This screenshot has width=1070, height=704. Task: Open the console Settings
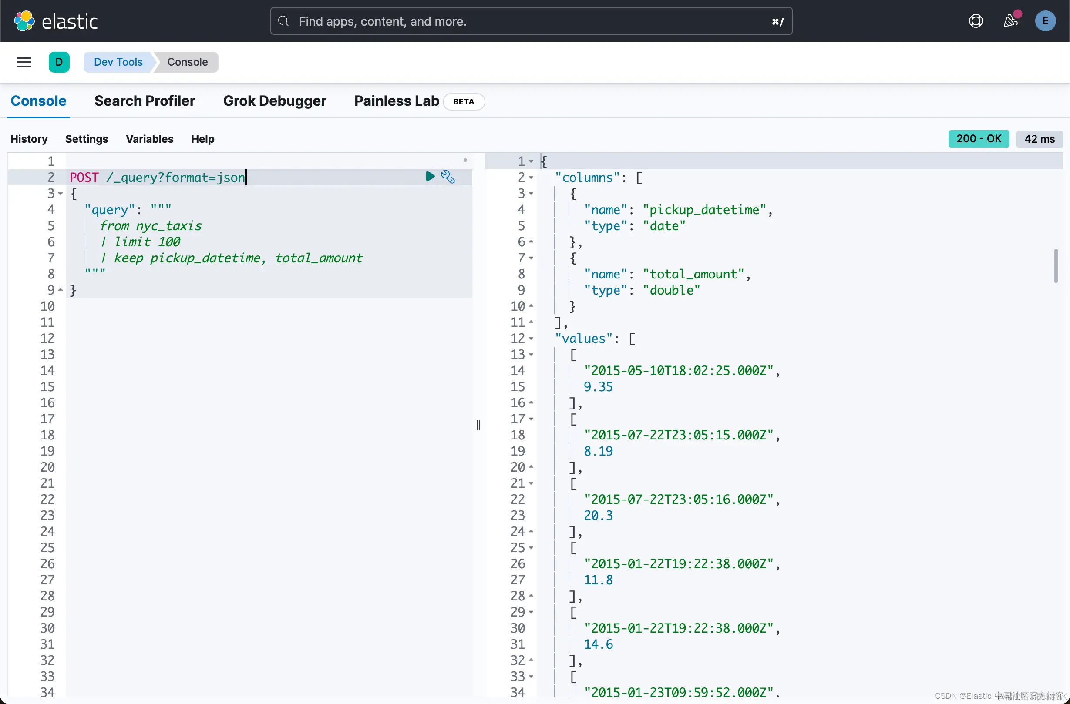click(87, 139)
